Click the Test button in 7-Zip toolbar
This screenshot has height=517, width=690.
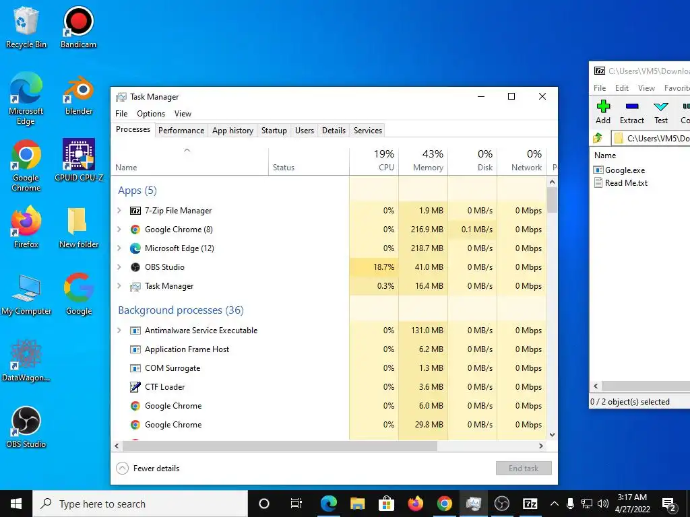[661, 112]
